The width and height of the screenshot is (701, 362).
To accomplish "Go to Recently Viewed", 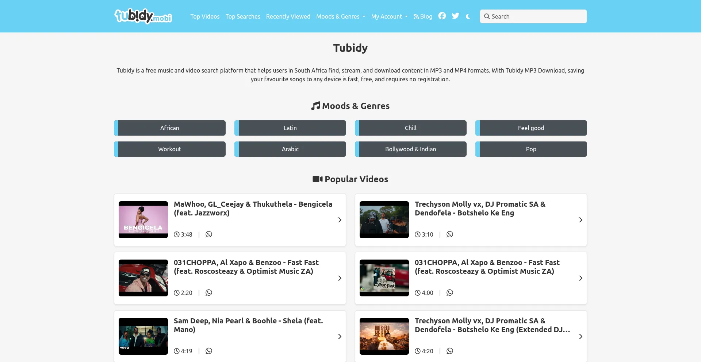I will (x=288, y=16).
